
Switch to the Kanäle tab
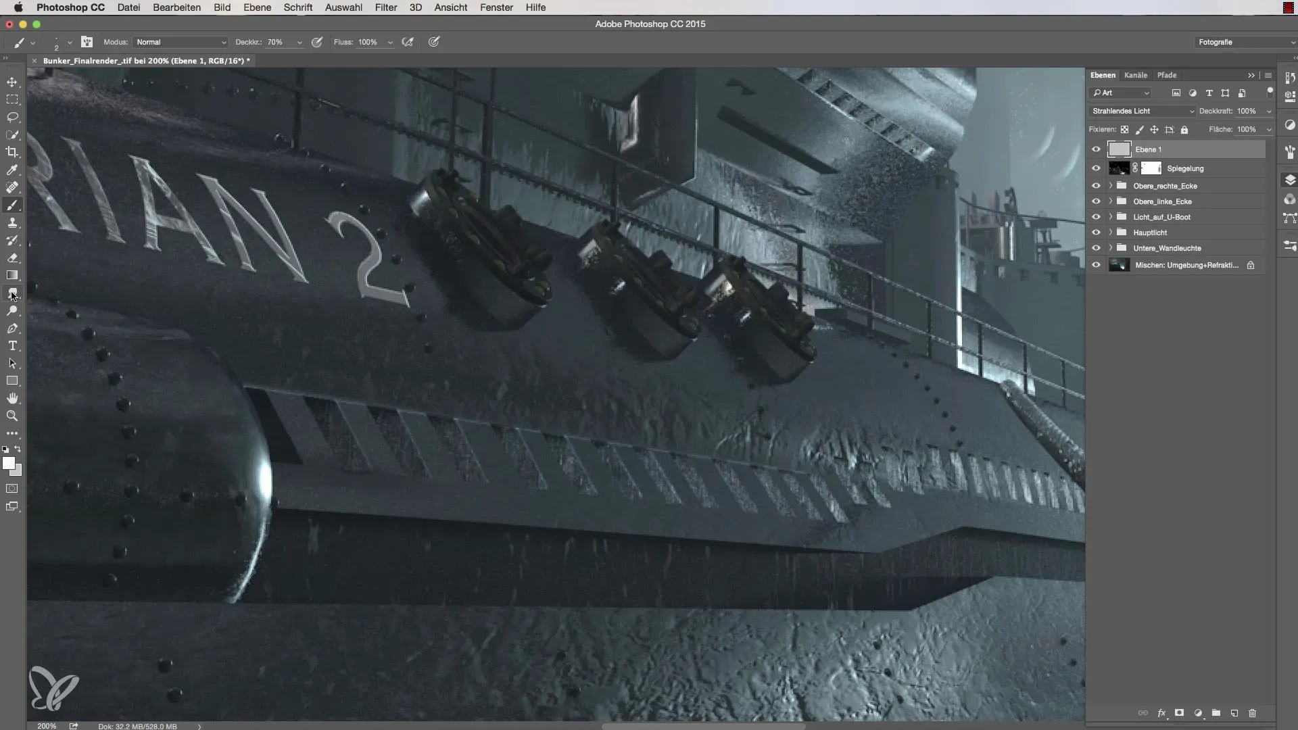1136,75
